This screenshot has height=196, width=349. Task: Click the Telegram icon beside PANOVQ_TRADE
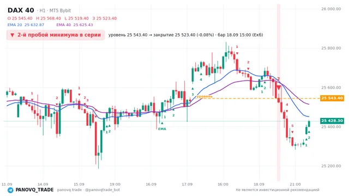(x=10, y=190)
